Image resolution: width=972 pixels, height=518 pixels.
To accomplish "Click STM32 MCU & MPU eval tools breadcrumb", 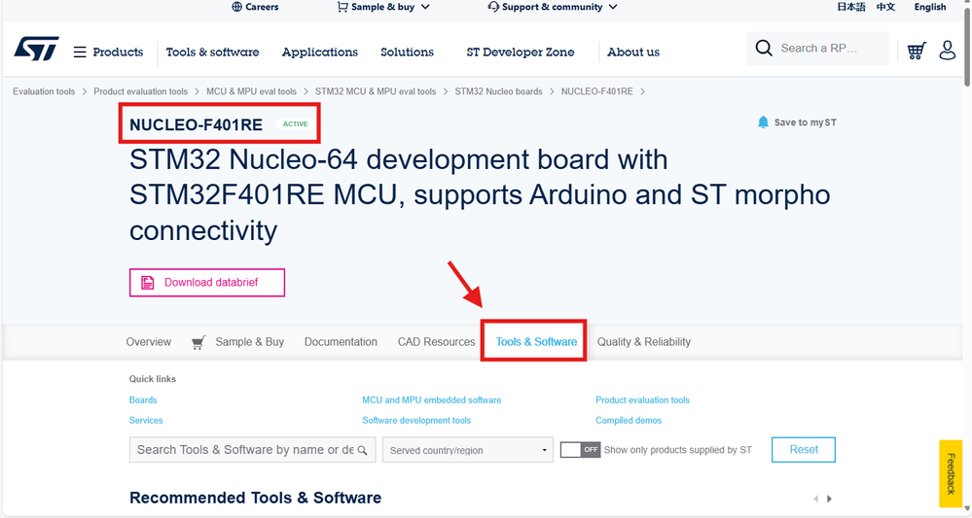I will (x=376, y=91).
